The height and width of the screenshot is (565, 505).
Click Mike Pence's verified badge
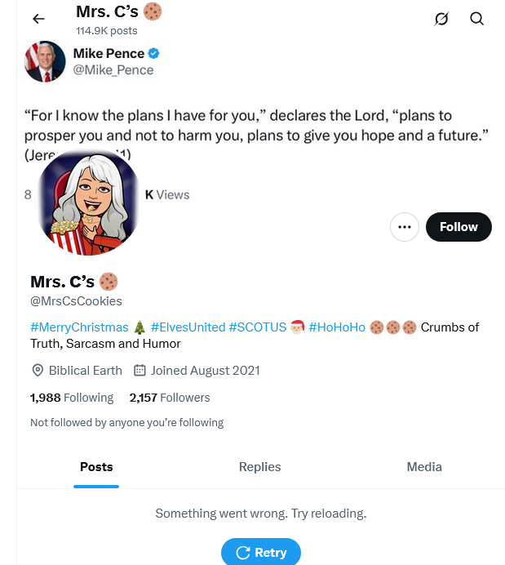click(154, 54)
